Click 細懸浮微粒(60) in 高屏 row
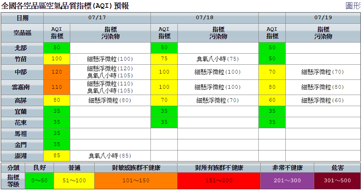Image resolution: width=363 pixels, height=190 pixels. click(x=323, y=101)
